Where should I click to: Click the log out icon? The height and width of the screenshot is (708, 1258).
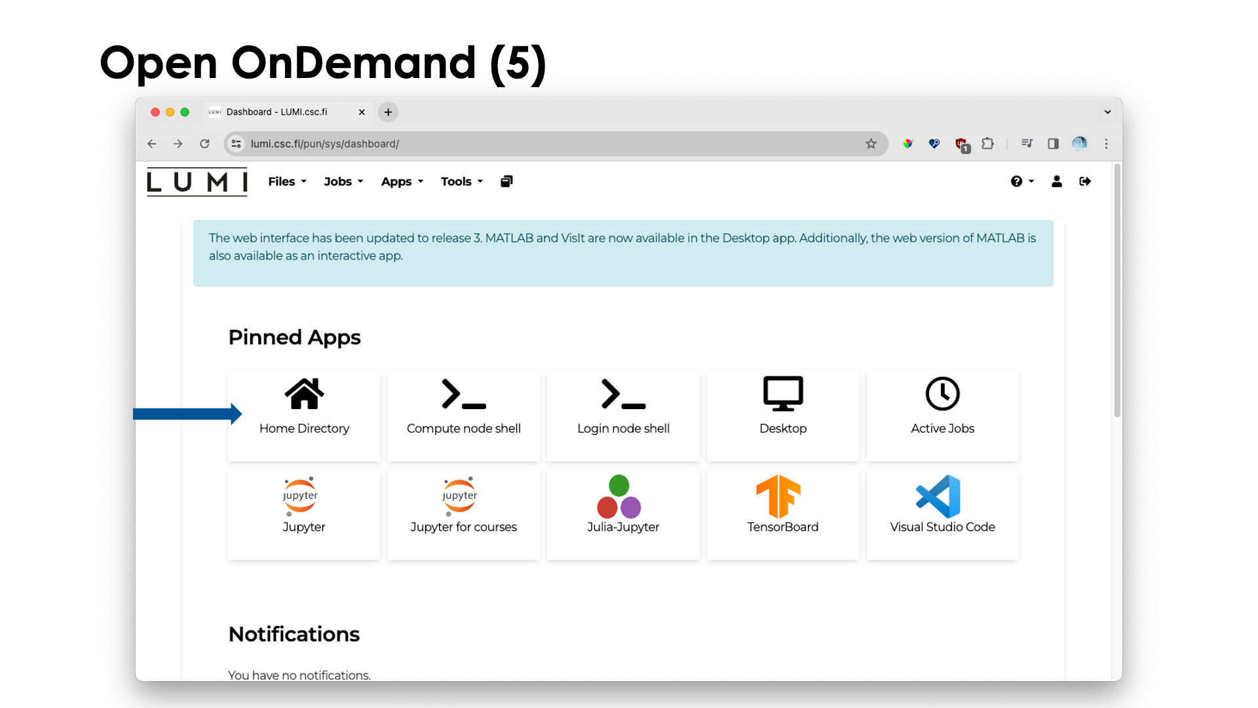click(x=1085, y=182)
